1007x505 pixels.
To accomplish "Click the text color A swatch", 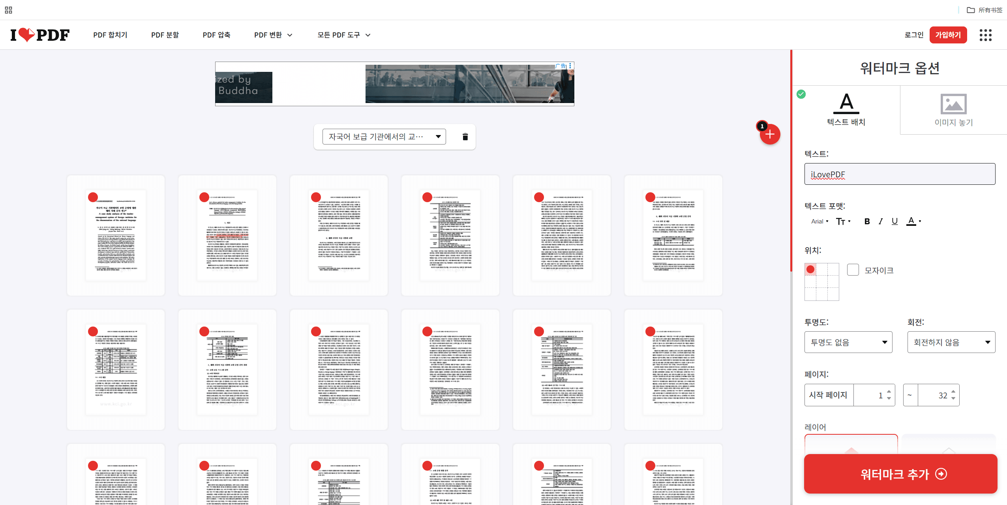I will [x=911, y=221].
